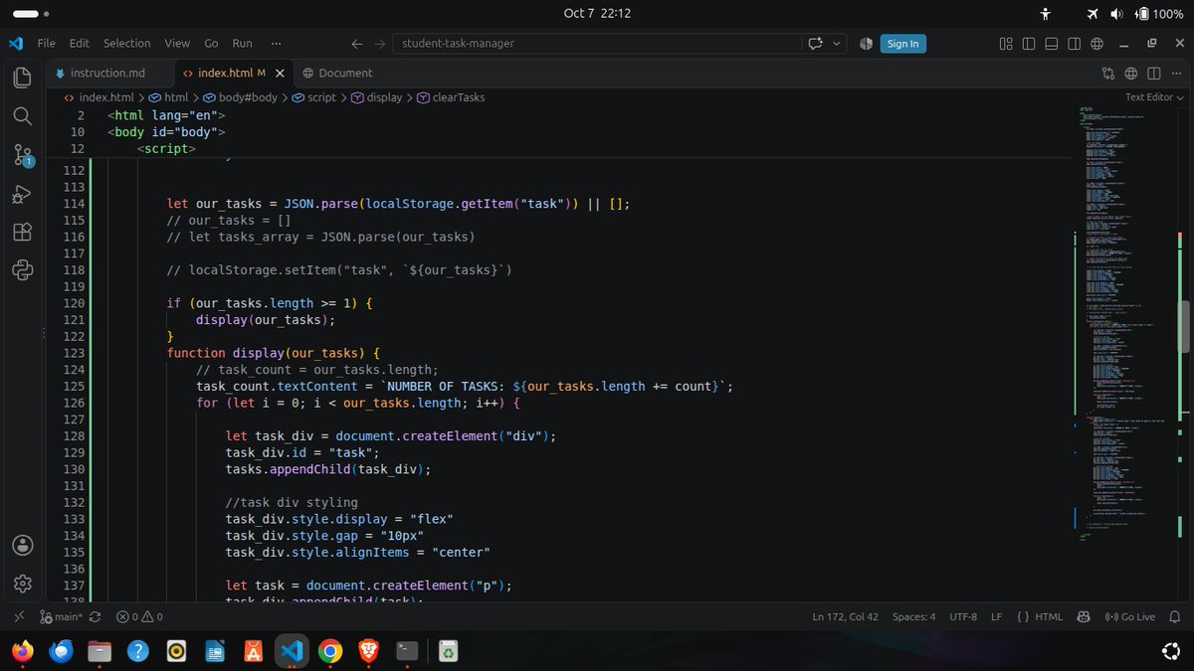Screen dimensions: 1194x671
Task: Click the back navigation arrow
Action: point(357,44)
